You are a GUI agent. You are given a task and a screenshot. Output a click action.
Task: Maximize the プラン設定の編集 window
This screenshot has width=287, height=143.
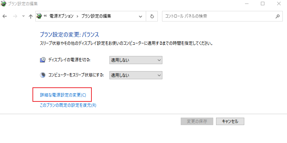[263, 4]
